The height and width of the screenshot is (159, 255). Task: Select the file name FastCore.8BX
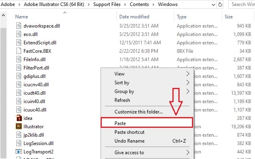[37, 51]
